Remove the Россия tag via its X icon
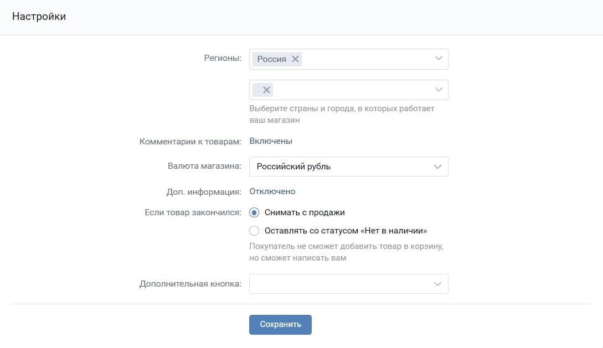The height and width of the screenshot is (348, 603). point(295,59)
